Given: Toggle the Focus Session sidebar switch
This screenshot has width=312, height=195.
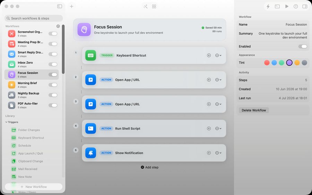Looking at the screenshot, I should click(x=53, y=75).
